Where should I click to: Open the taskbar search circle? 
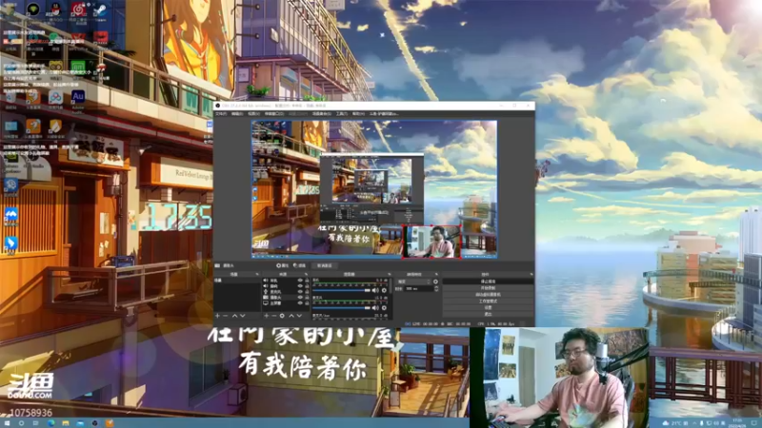tap(21, 423)
